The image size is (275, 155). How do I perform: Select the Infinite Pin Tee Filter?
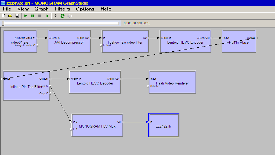[x=26, y=86]
